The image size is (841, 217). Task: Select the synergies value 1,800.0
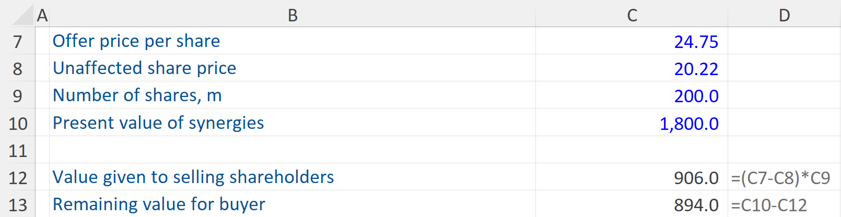click(689, 124)
